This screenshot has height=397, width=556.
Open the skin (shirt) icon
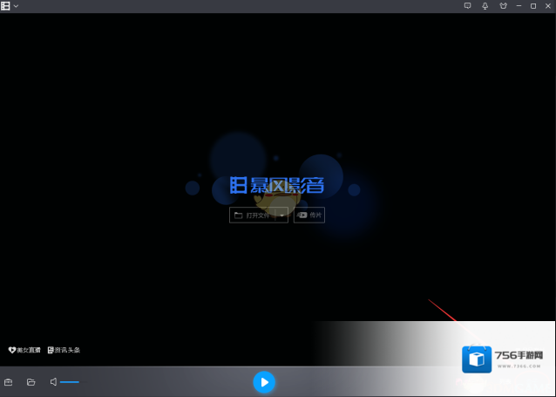point(502,6)
